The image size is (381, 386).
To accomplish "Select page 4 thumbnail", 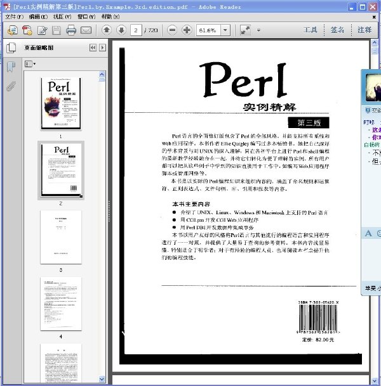I will pos(61,304).
